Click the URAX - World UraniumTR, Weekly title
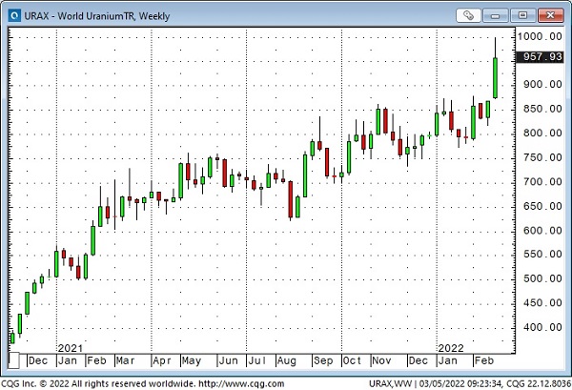 coord(97,16)
